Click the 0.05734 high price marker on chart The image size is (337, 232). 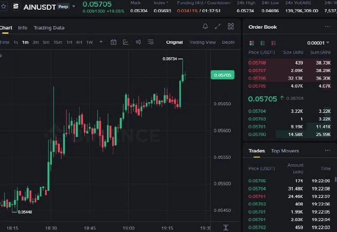(x=170, y=59)
